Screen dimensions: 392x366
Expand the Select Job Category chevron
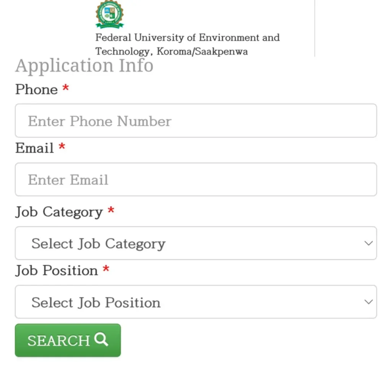coord(368,243)
